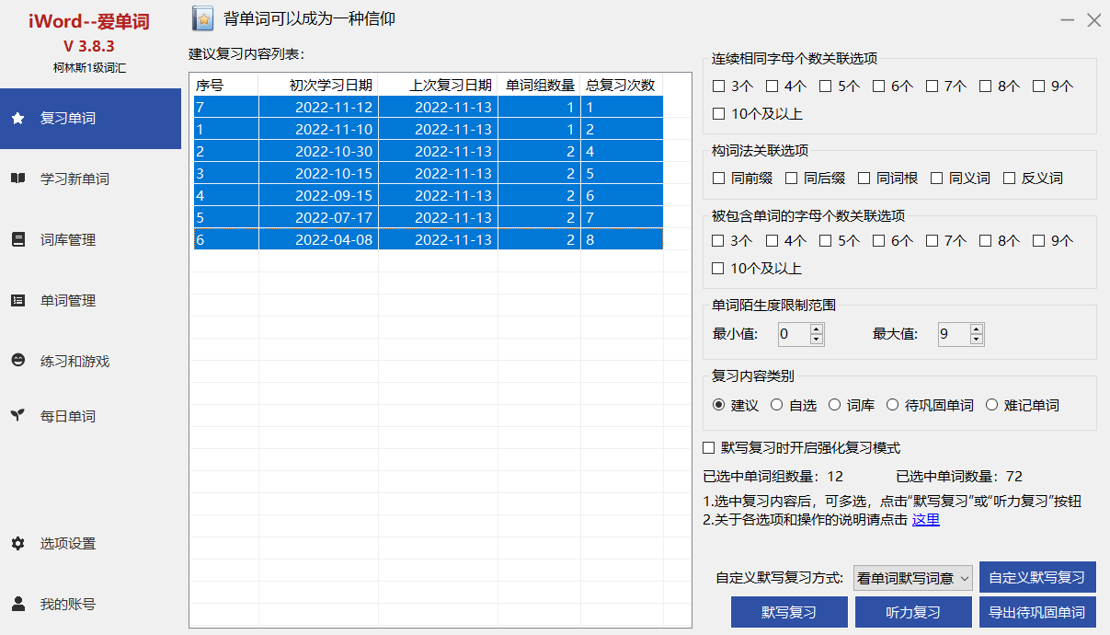This screenshot has width=1110, height=635.
Task: Click the smiley icon for 练习和游戏
Action: (17, 361)
